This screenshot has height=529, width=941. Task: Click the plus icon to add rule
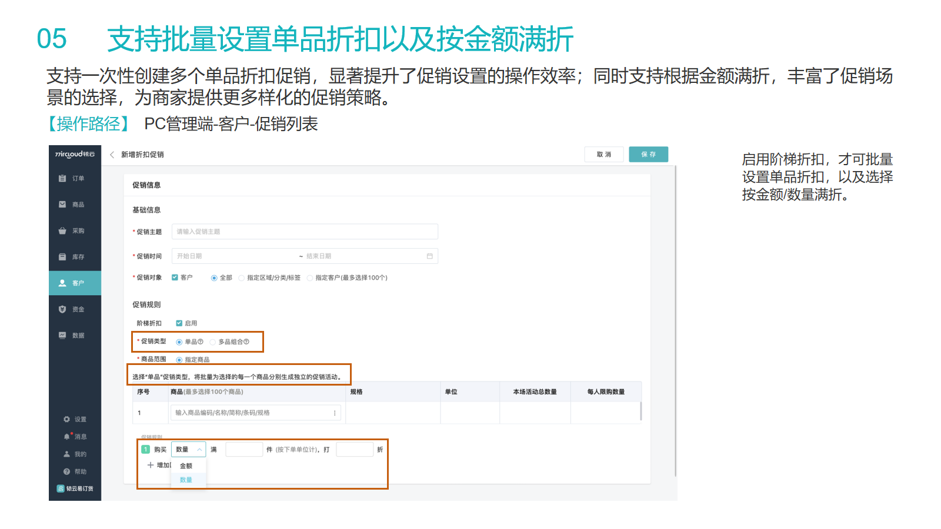pos(151,465)
